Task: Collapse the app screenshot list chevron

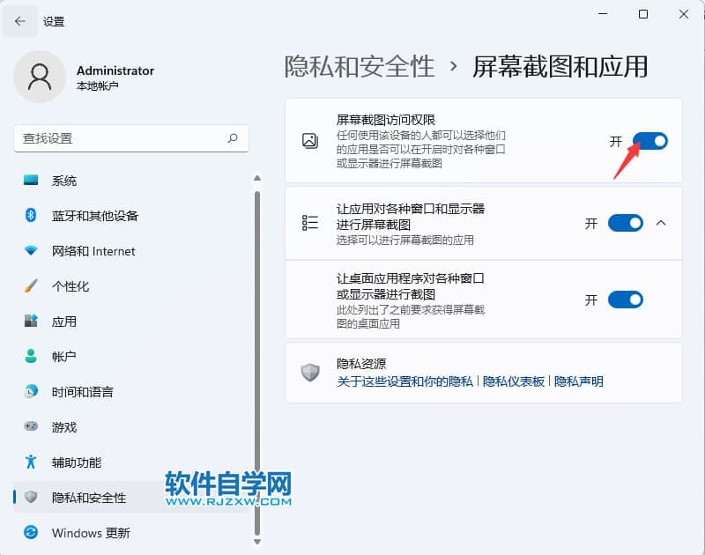Action: pyautogui.click(x=662, y=224)
